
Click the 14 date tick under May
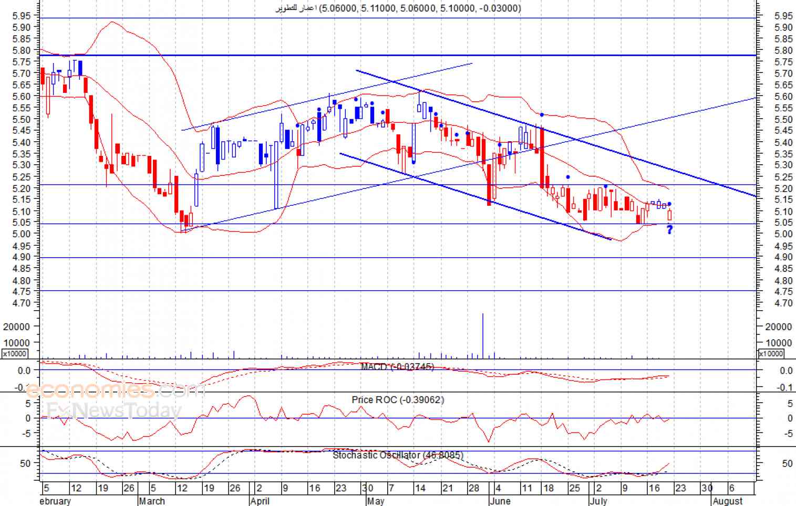pyautogui.click(x=420, y=488)
